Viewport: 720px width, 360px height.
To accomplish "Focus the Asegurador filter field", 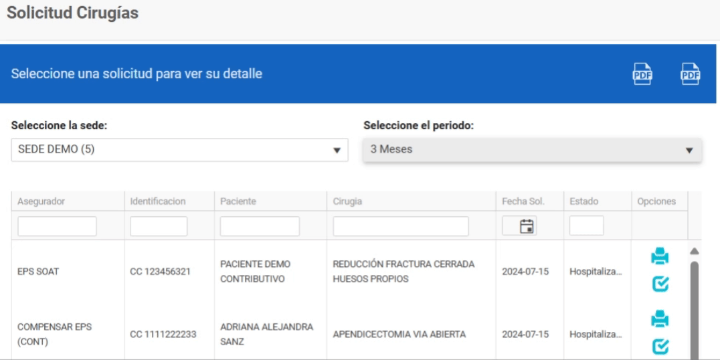I will click(x=57, y=227).
